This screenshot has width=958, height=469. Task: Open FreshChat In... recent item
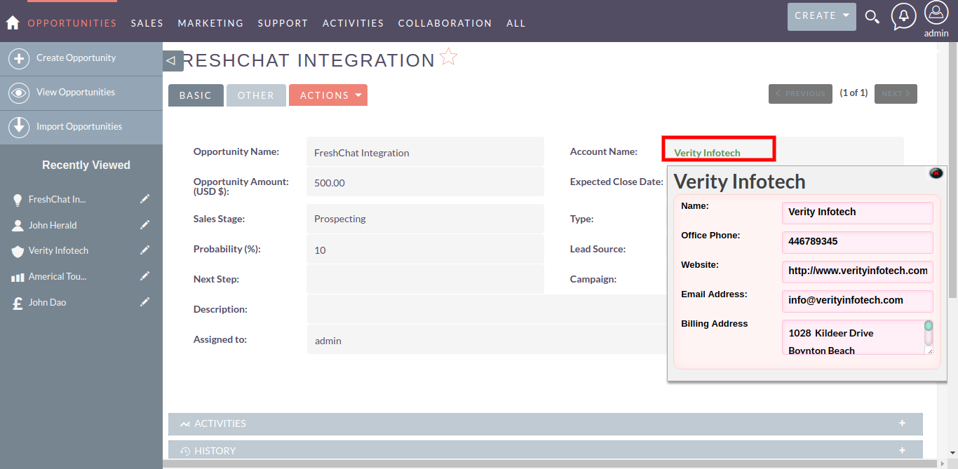pos(58,200)
